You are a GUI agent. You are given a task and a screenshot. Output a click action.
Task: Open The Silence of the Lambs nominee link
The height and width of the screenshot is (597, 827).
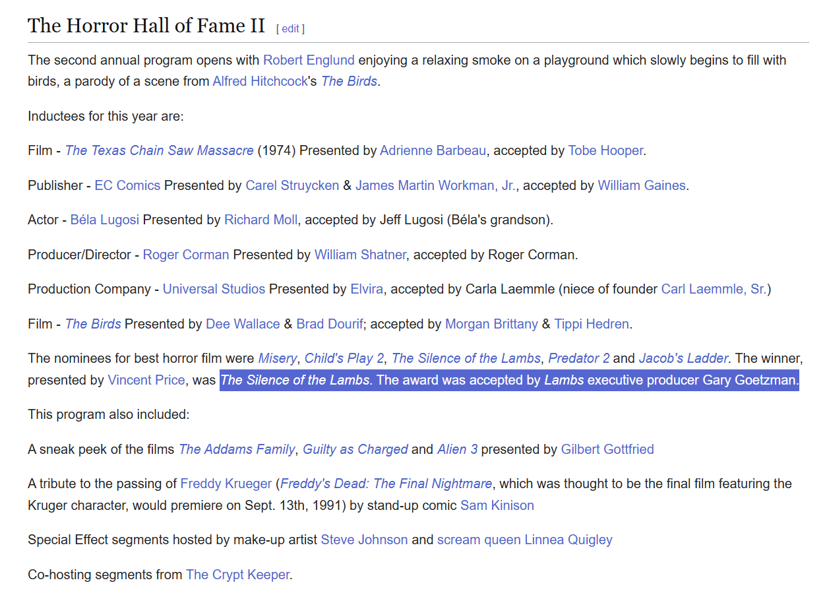[466, 358]
